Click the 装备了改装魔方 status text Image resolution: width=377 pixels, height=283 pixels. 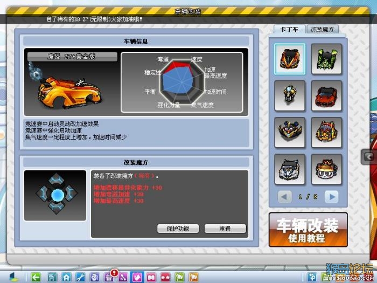(x=126, y=176)
